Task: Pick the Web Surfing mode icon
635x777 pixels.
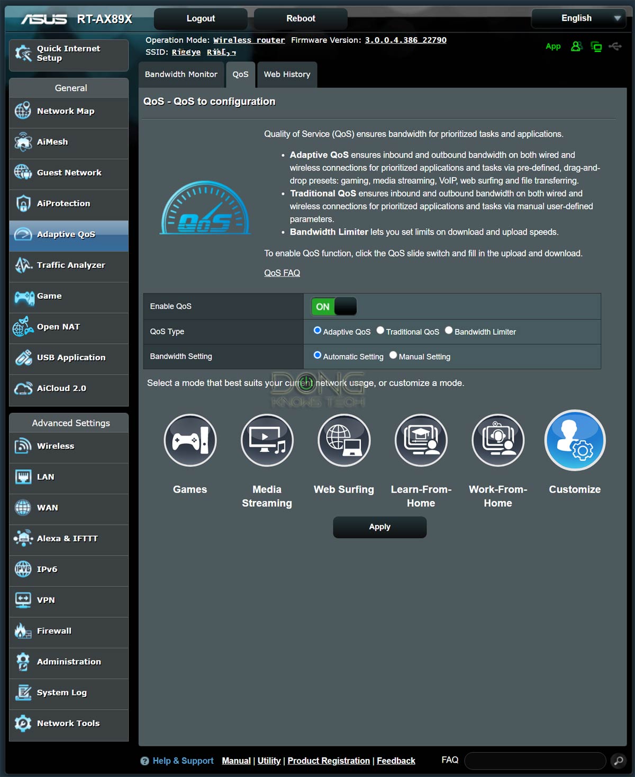Action: click(344, 440)
